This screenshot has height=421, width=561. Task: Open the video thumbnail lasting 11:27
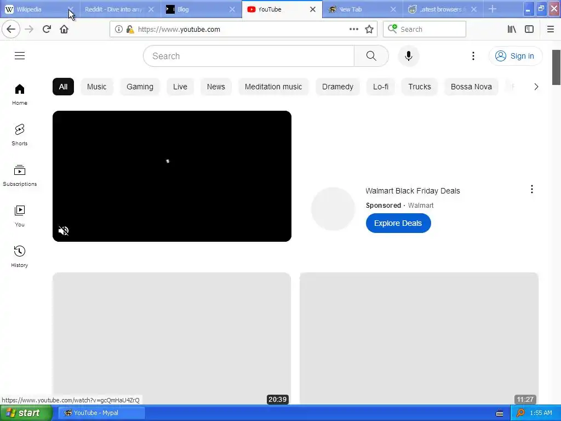click(x=419, y=339)
